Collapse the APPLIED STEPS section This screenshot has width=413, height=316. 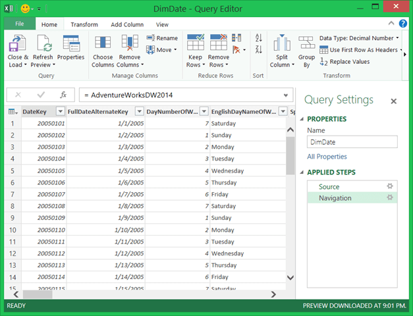pyautogui.click(x=302, y=172)
